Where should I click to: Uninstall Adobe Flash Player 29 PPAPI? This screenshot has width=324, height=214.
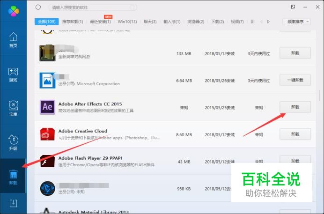click(x=295, y=160)
